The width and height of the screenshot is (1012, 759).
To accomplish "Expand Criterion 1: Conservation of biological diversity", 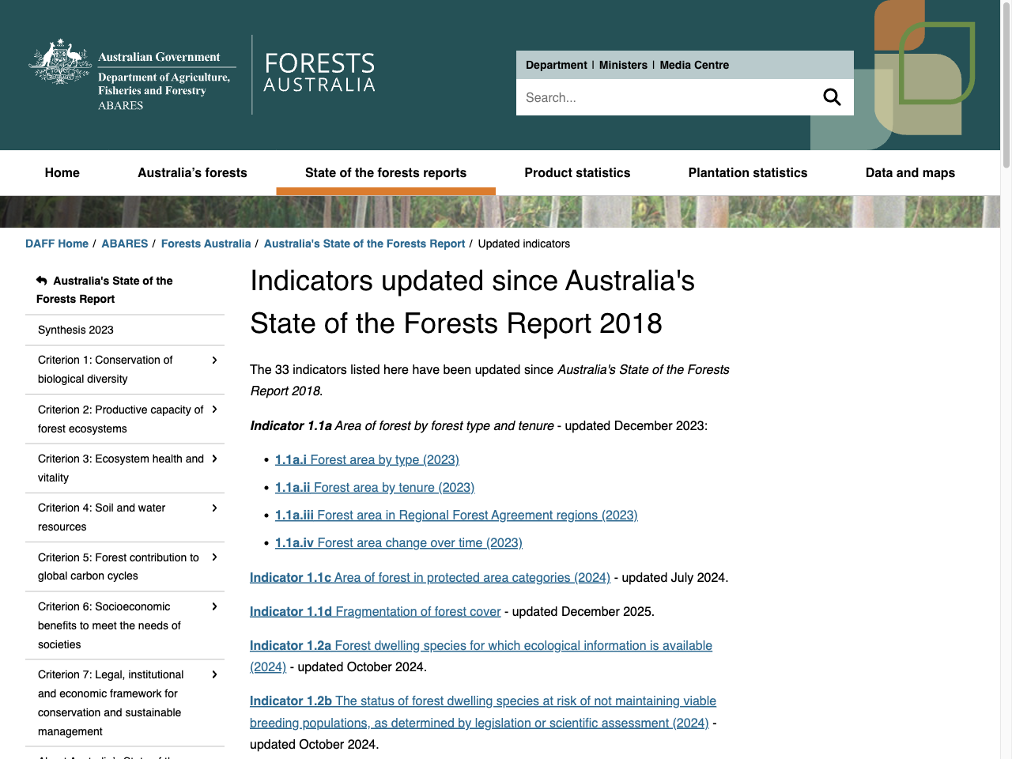I will tap(214, 360).
